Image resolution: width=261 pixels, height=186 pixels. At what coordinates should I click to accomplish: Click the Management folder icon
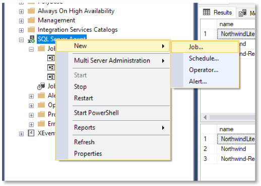pyautogui.click(x=31, y=20)
